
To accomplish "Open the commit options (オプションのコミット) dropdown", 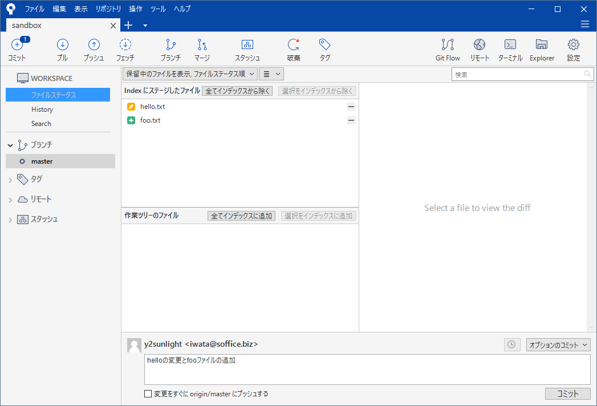I will click(558, 345).
